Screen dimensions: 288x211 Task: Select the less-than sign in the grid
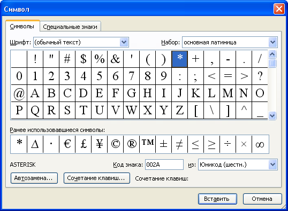point(211,76)
